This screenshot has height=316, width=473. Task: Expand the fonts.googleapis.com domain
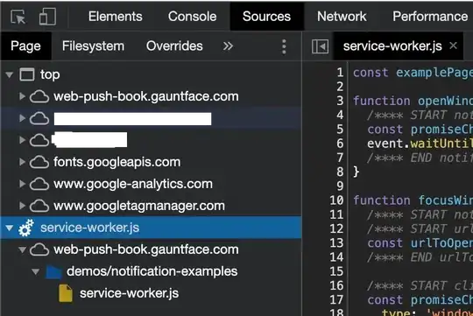coord(22,162)
